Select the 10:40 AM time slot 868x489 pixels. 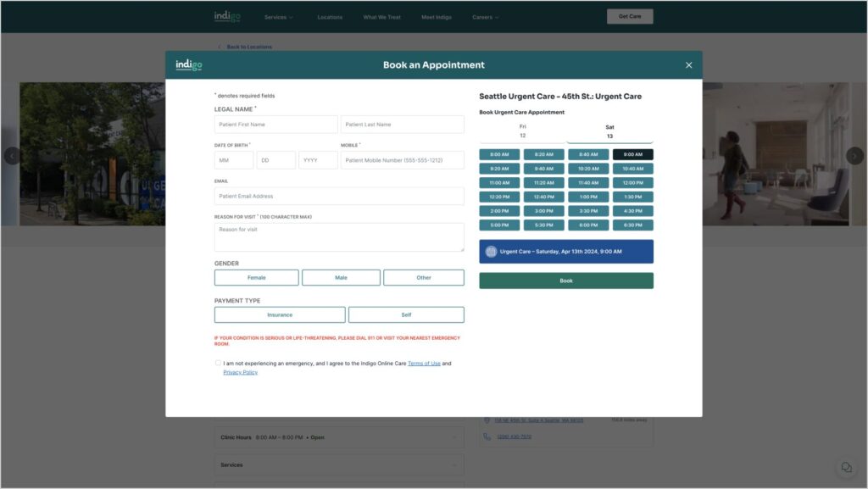click(632, 169)
